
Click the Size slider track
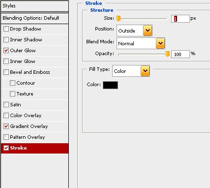click(142, 19)
